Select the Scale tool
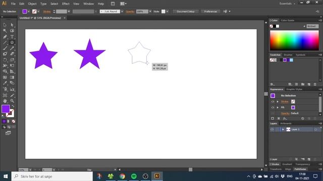The width and height of the screenshot is (323, 181). pos(12,60)
